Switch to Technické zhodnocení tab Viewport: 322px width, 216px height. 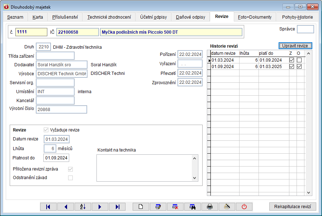tap(109, 17)
